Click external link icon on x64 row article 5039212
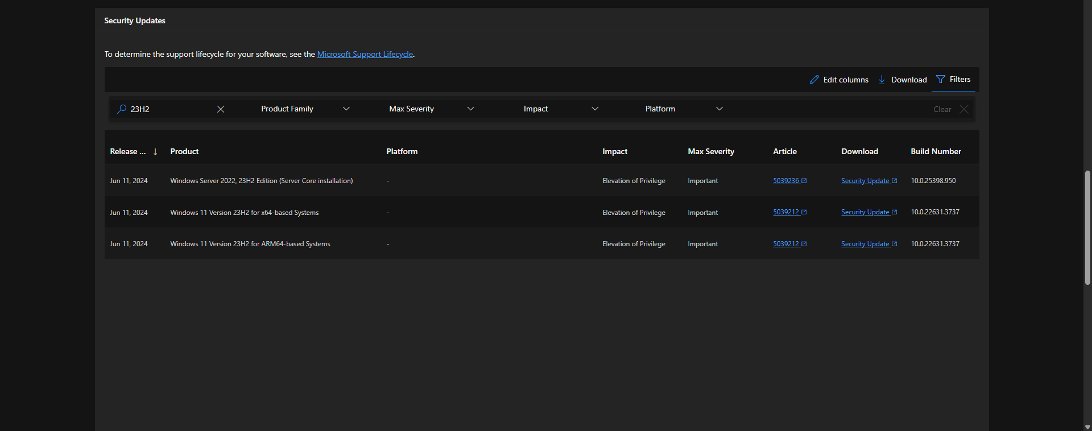The height and width of the screenshot is (431, 1092). (804, 212)
